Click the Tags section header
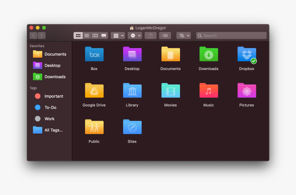This screenshot has height=195, width=296. point(33,88)
